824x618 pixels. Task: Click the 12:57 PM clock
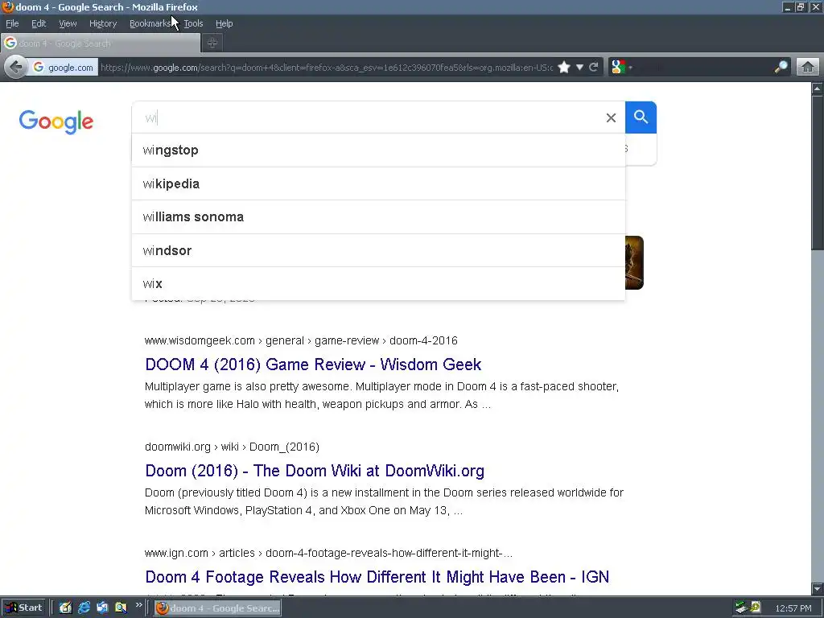point(793,608)
